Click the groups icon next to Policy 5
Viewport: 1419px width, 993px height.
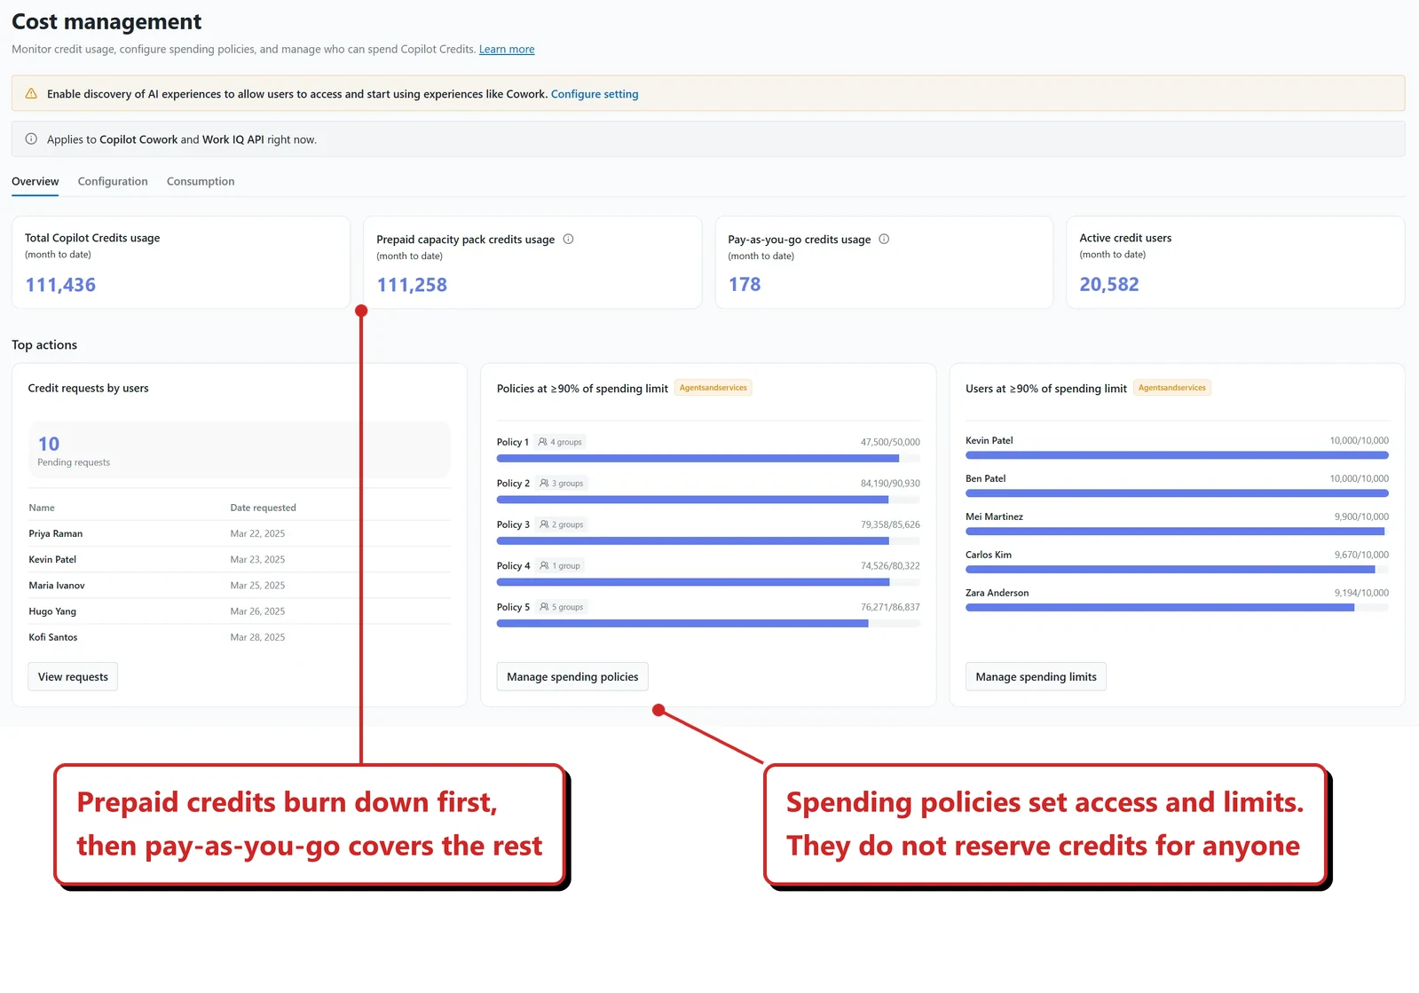(x=544, y=607)
